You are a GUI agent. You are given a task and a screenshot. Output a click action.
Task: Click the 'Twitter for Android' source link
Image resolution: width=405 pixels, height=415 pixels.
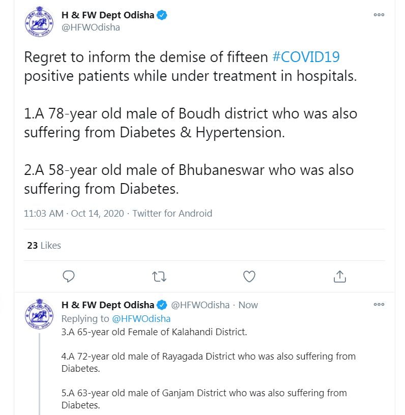pyautogui.click(x=172, y=214)
